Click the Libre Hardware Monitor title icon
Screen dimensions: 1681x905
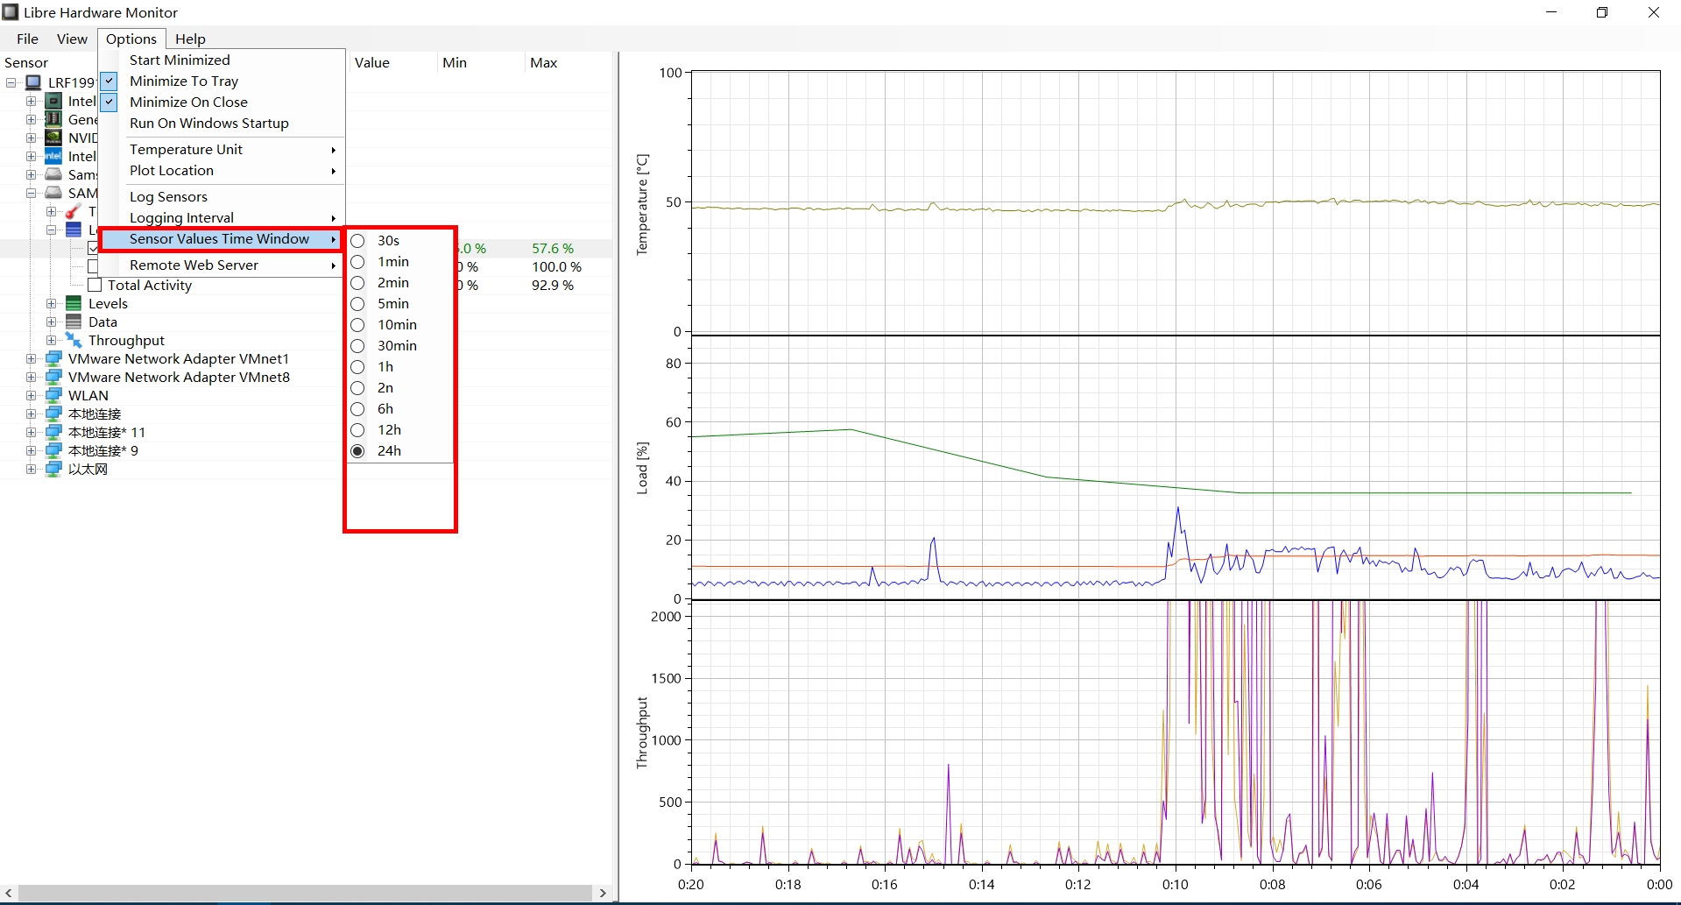pyautogui.click(x=11, y=12)
